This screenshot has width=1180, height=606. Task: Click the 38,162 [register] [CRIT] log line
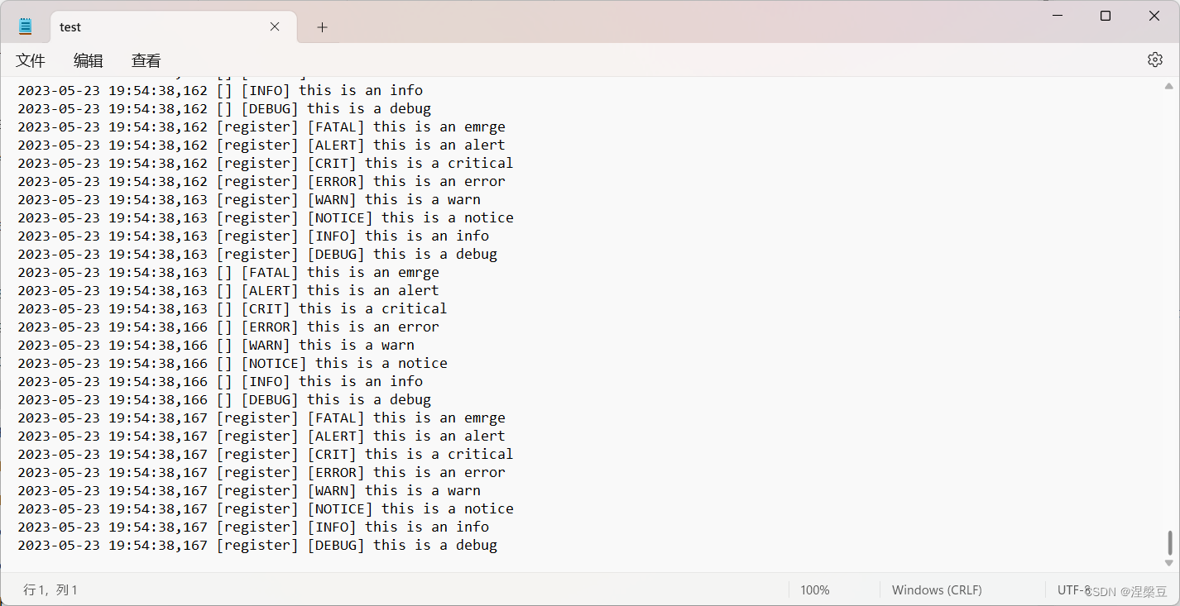[266, 163]
